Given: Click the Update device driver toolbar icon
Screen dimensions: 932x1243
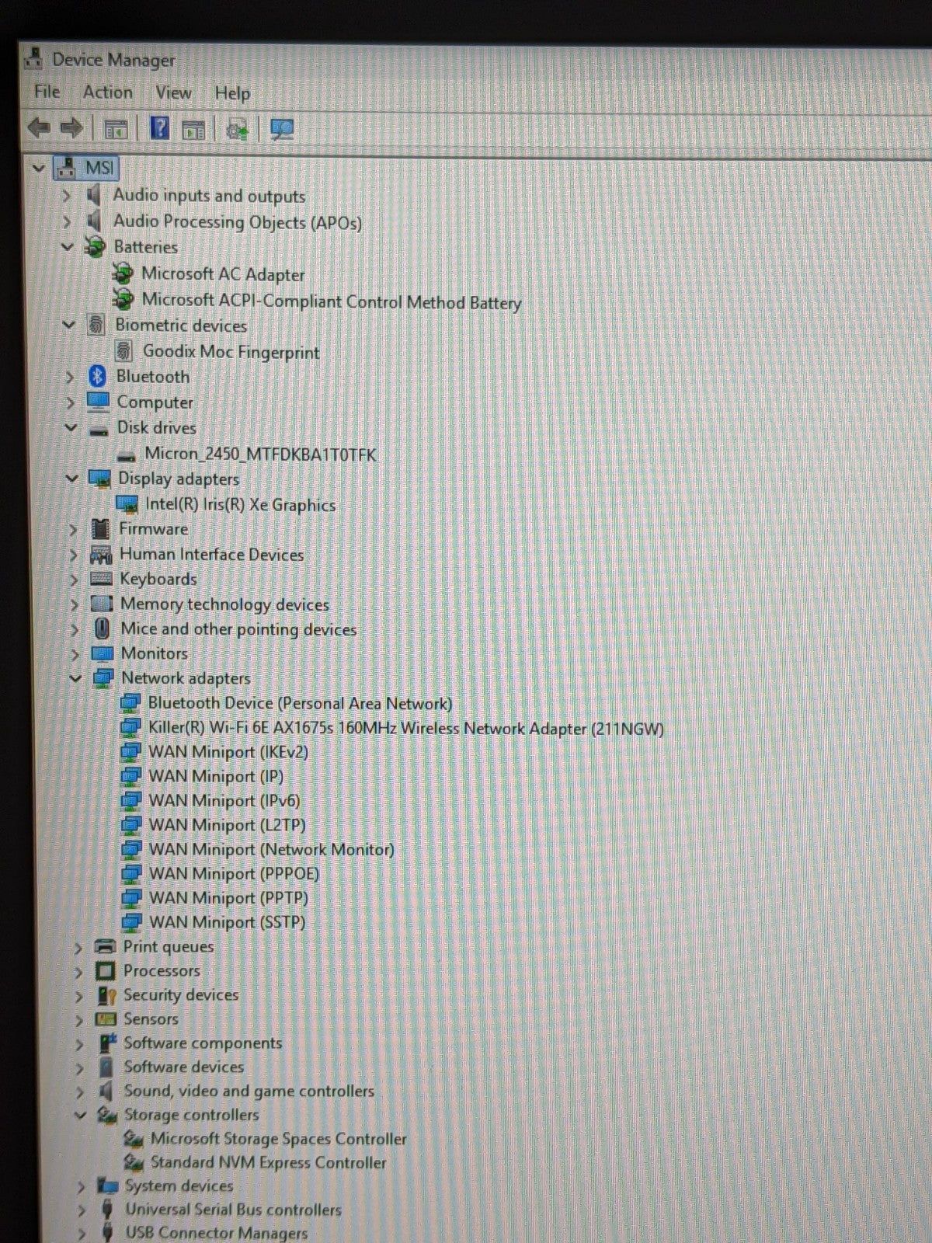Looking at the screenshot, I should coord(237,130).
